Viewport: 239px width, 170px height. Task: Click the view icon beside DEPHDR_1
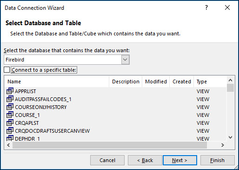pyautogui.click(x=10, y=138)
